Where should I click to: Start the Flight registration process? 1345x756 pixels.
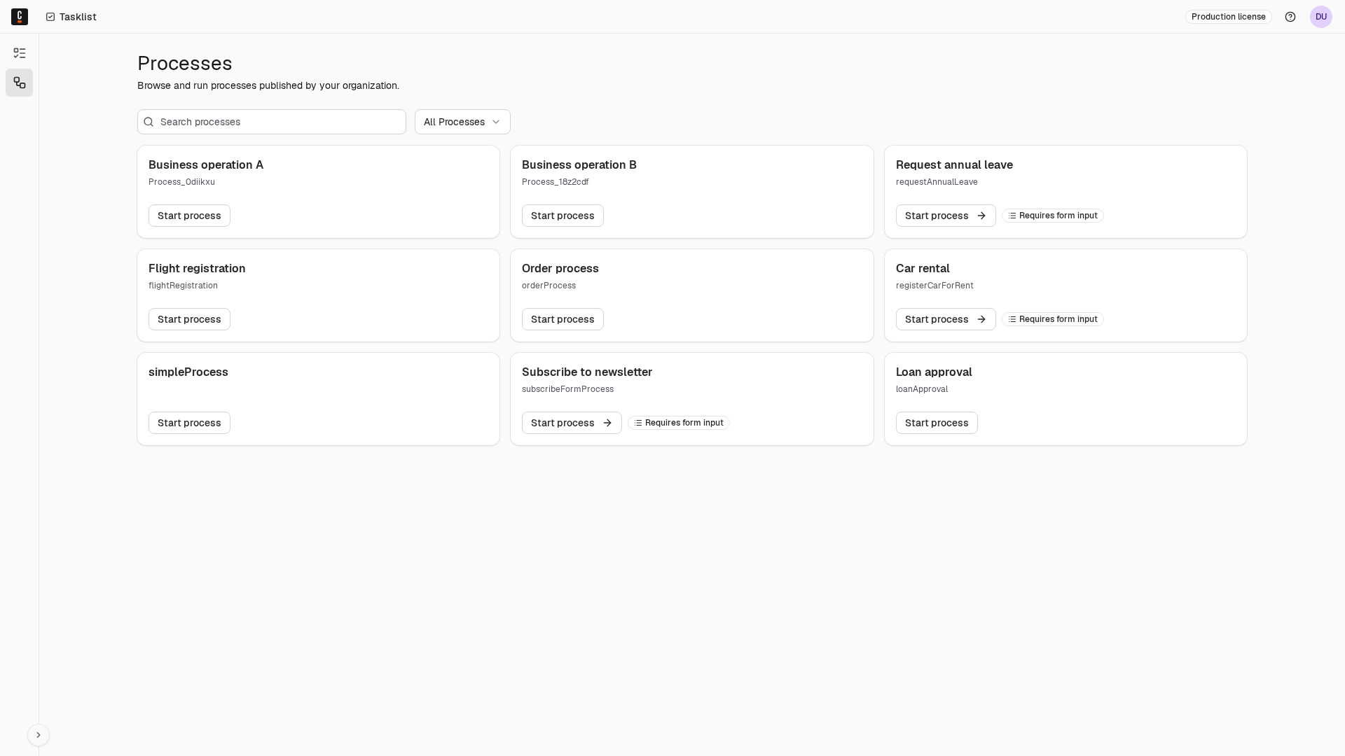pos(189,319)
